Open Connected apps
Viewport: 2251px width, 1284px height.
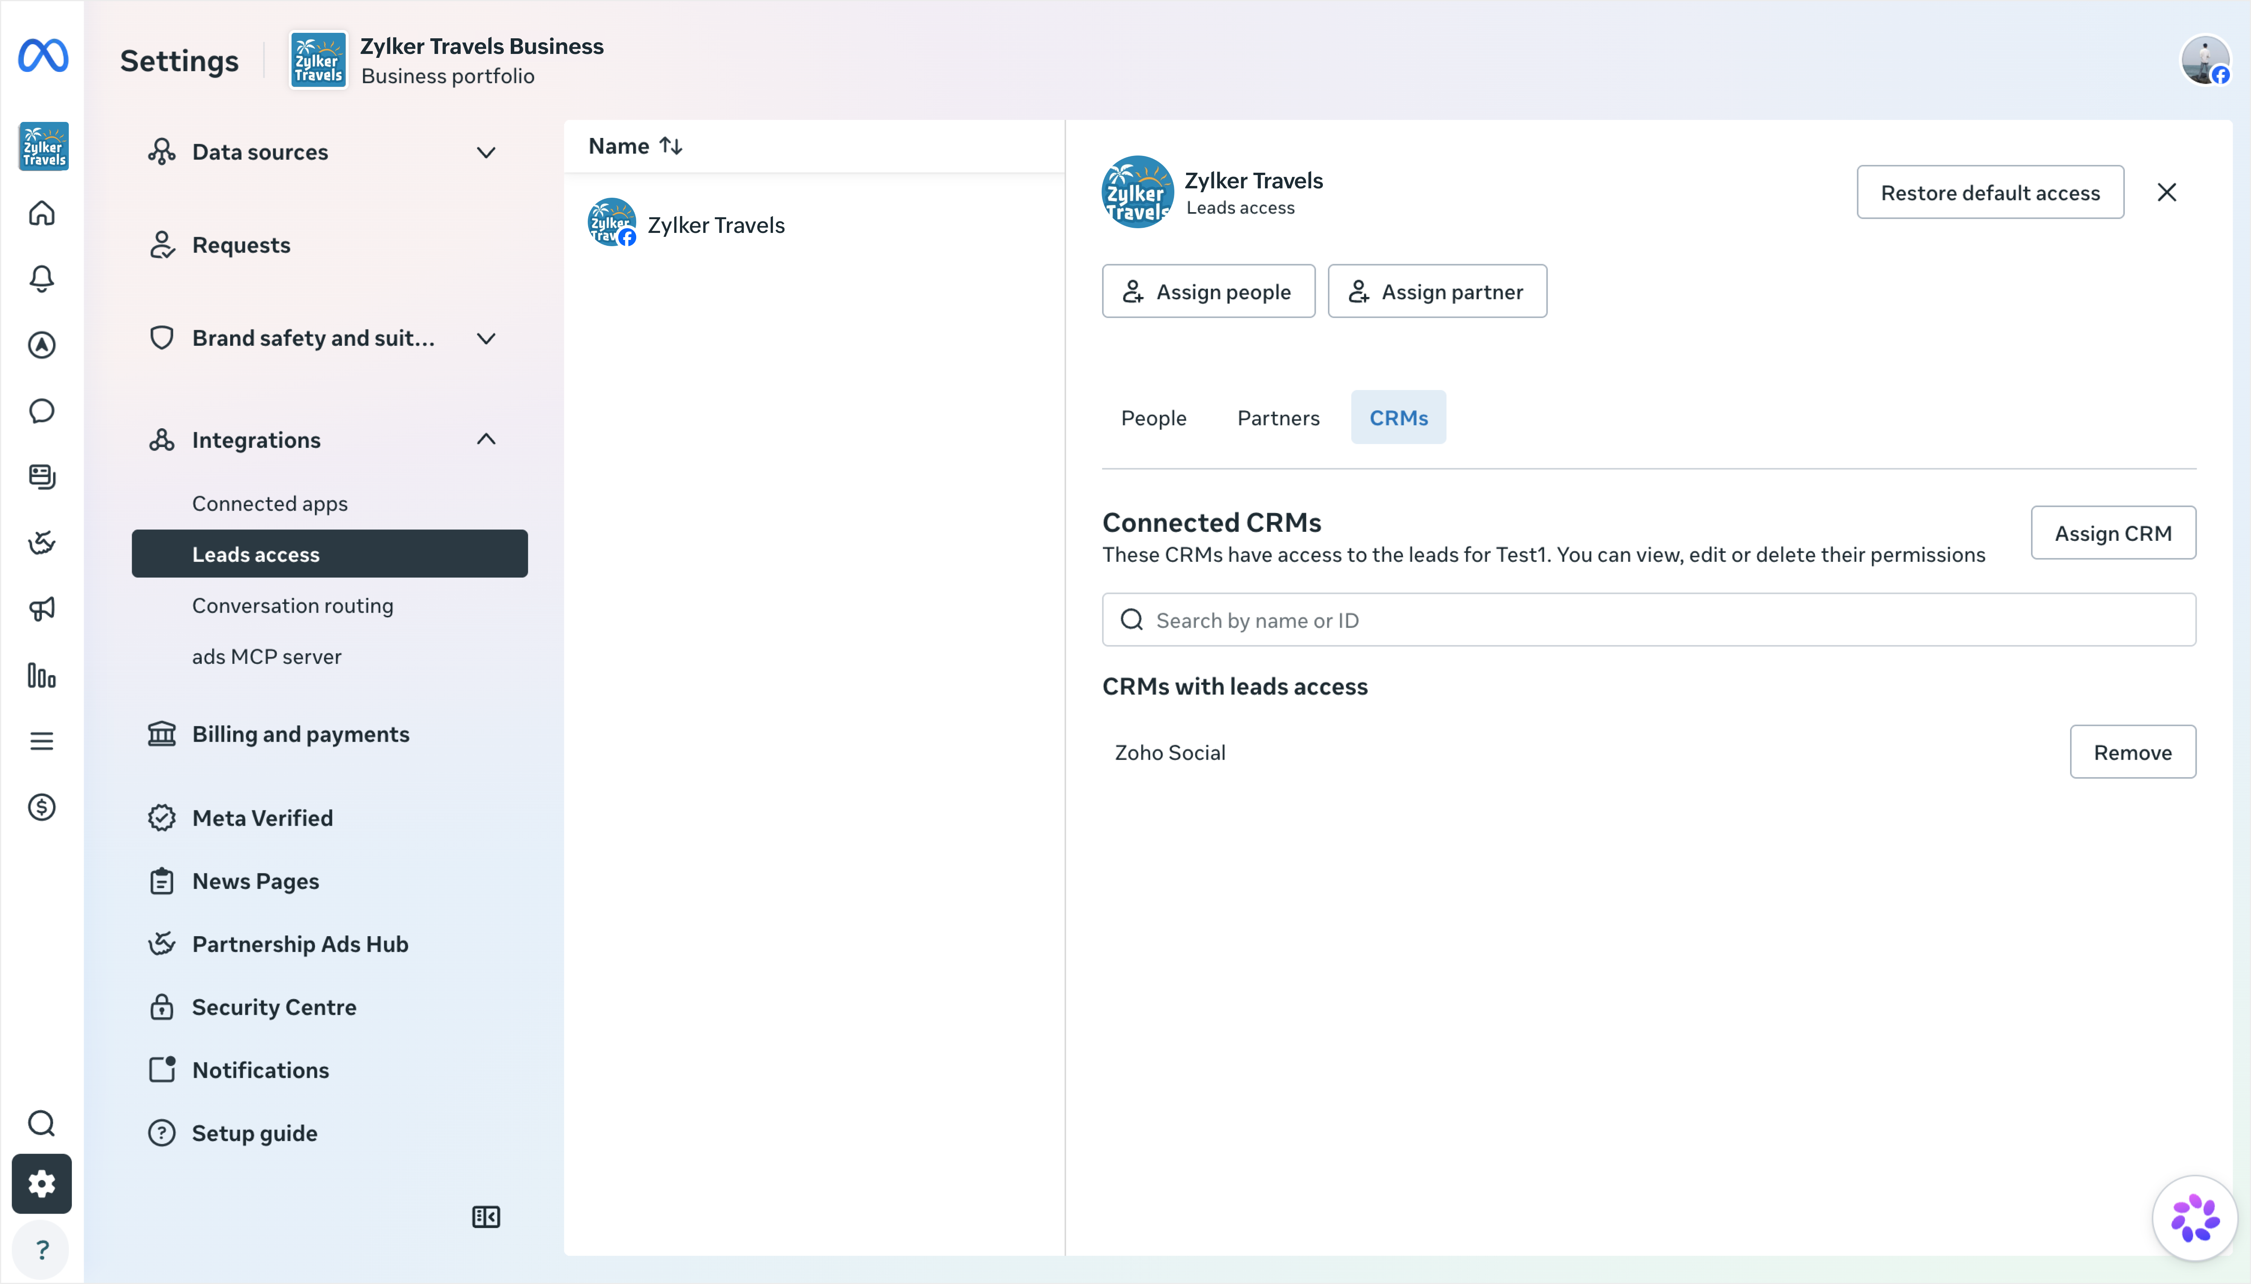point(270,504)
